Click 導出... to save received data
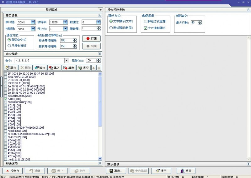The width and height of the screenshot is (251, 178). pos(116,171)
